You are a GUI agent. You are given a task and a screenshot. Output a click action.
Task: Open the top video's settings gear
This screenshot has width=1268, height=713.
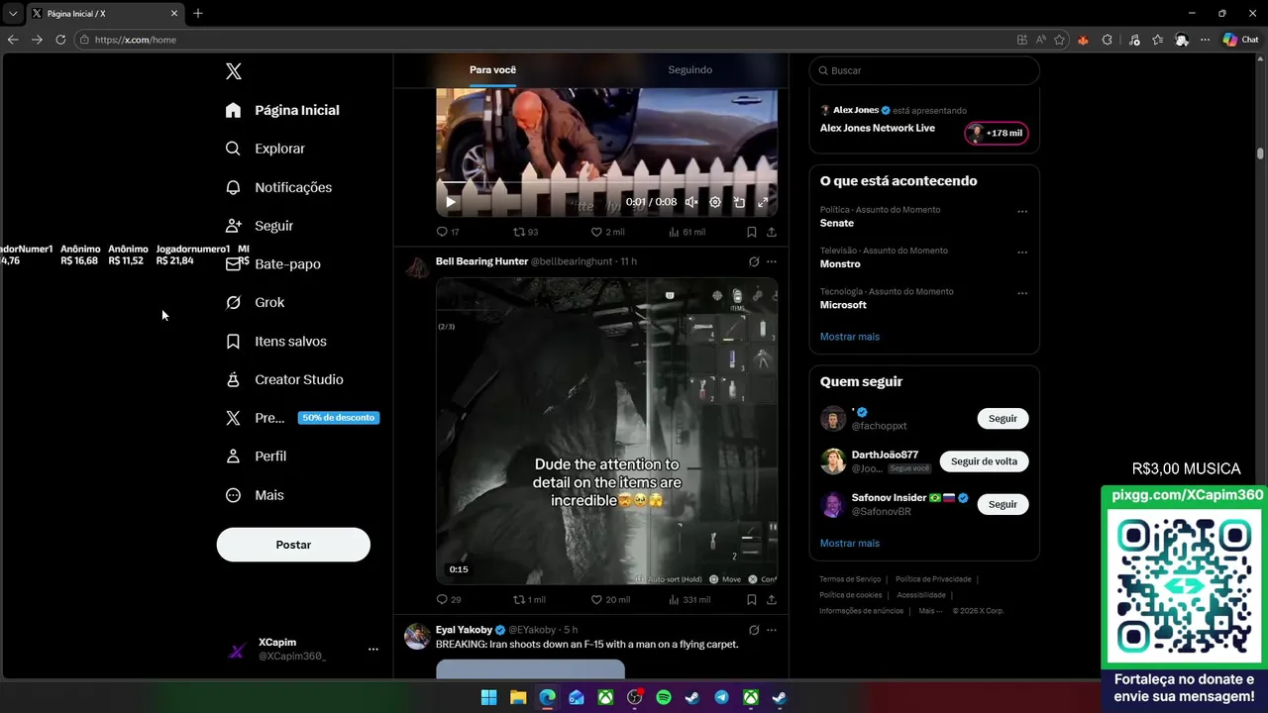coord(715,202)
